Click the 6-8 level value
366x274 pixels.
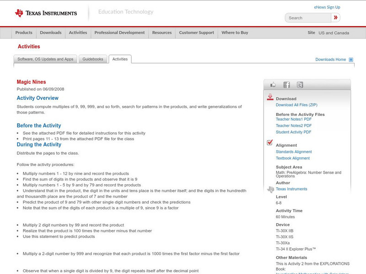(x=279, y=203)
